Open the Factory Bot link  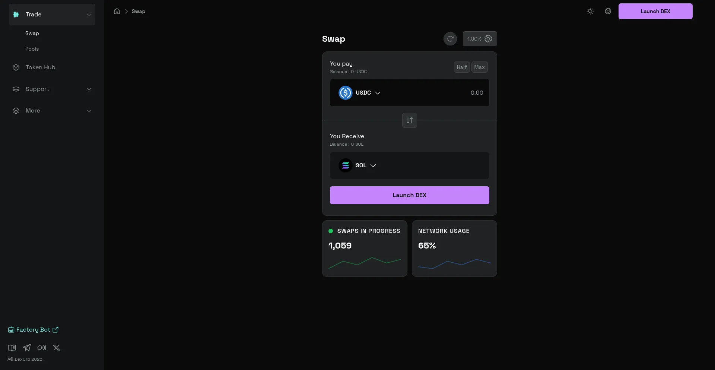click(33, 330)
